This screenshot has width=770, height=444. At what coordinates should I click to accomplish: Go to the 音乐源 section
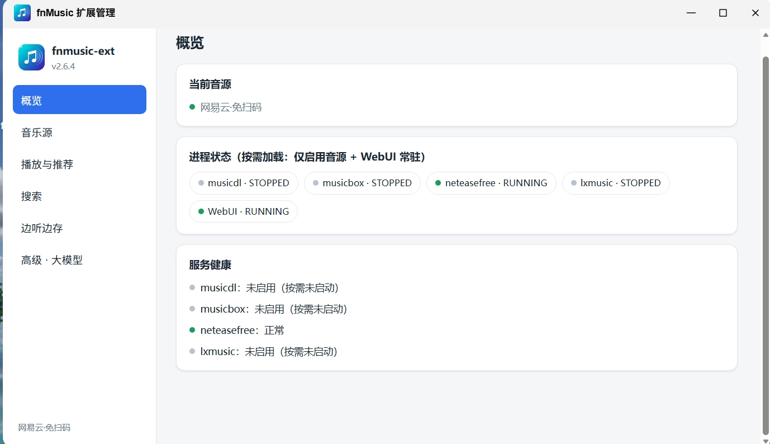pos(79,133)
